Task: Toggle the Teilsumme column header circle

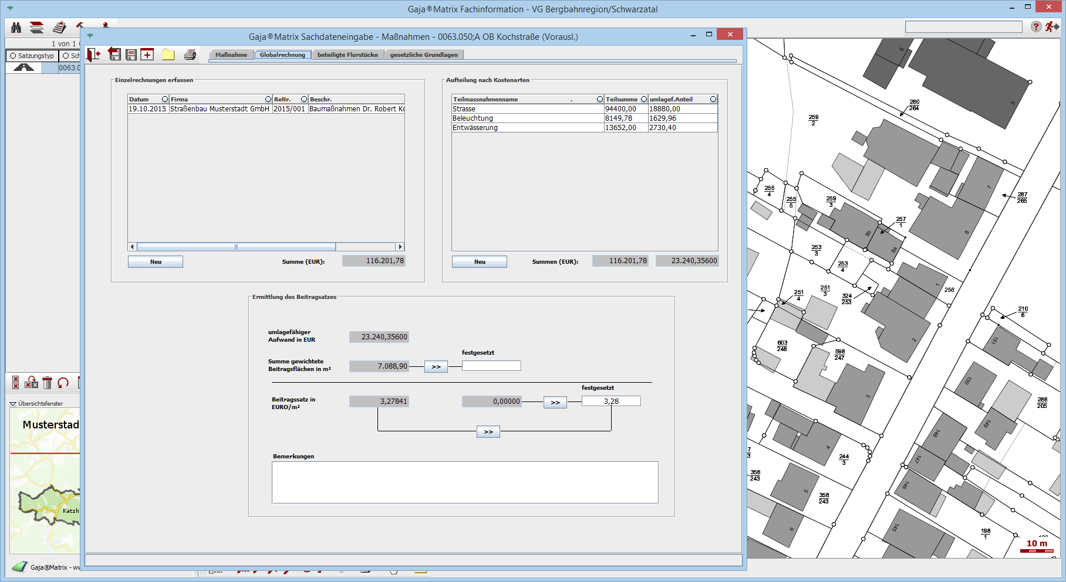Action: (x=643, y=99)
